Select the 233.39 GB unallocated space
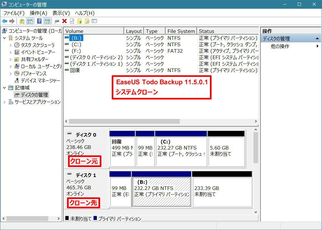Image resolution: width=322 pixels, height=230 pixels. coord(222,189)
